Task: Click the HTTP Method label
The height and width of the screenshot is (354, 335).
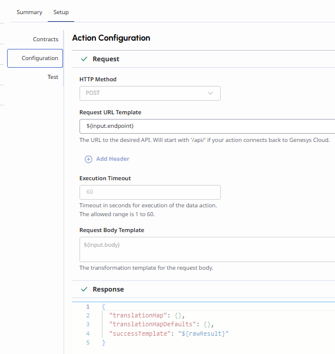Action: coord(98,80)
